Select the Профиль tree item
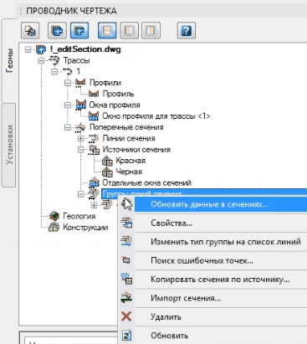Image resolution: width=307 pixels, height=344 pixels. 118,94
